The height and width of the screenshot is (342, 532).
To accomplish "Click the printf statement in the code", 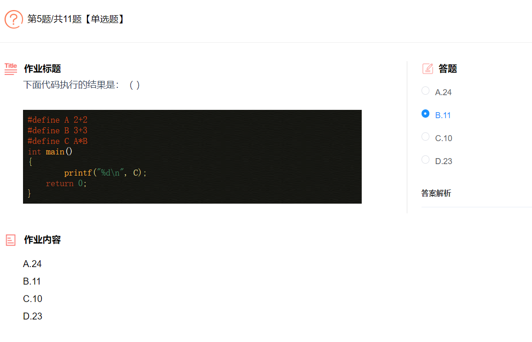I will click(105, 173).
